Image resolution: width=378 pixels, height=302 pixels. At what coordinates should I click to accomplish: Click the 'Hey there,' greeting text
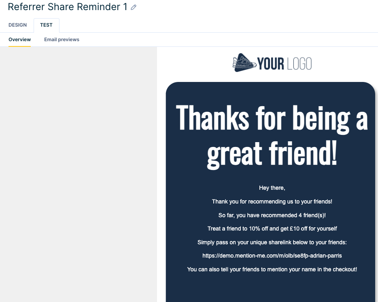click(272, 188)
